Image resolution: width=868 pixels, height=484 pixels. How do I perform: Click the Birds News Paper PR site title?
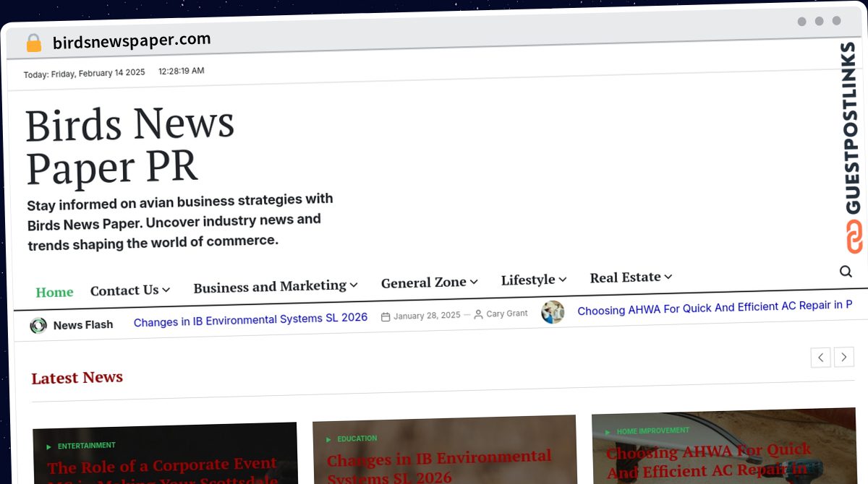130,145
